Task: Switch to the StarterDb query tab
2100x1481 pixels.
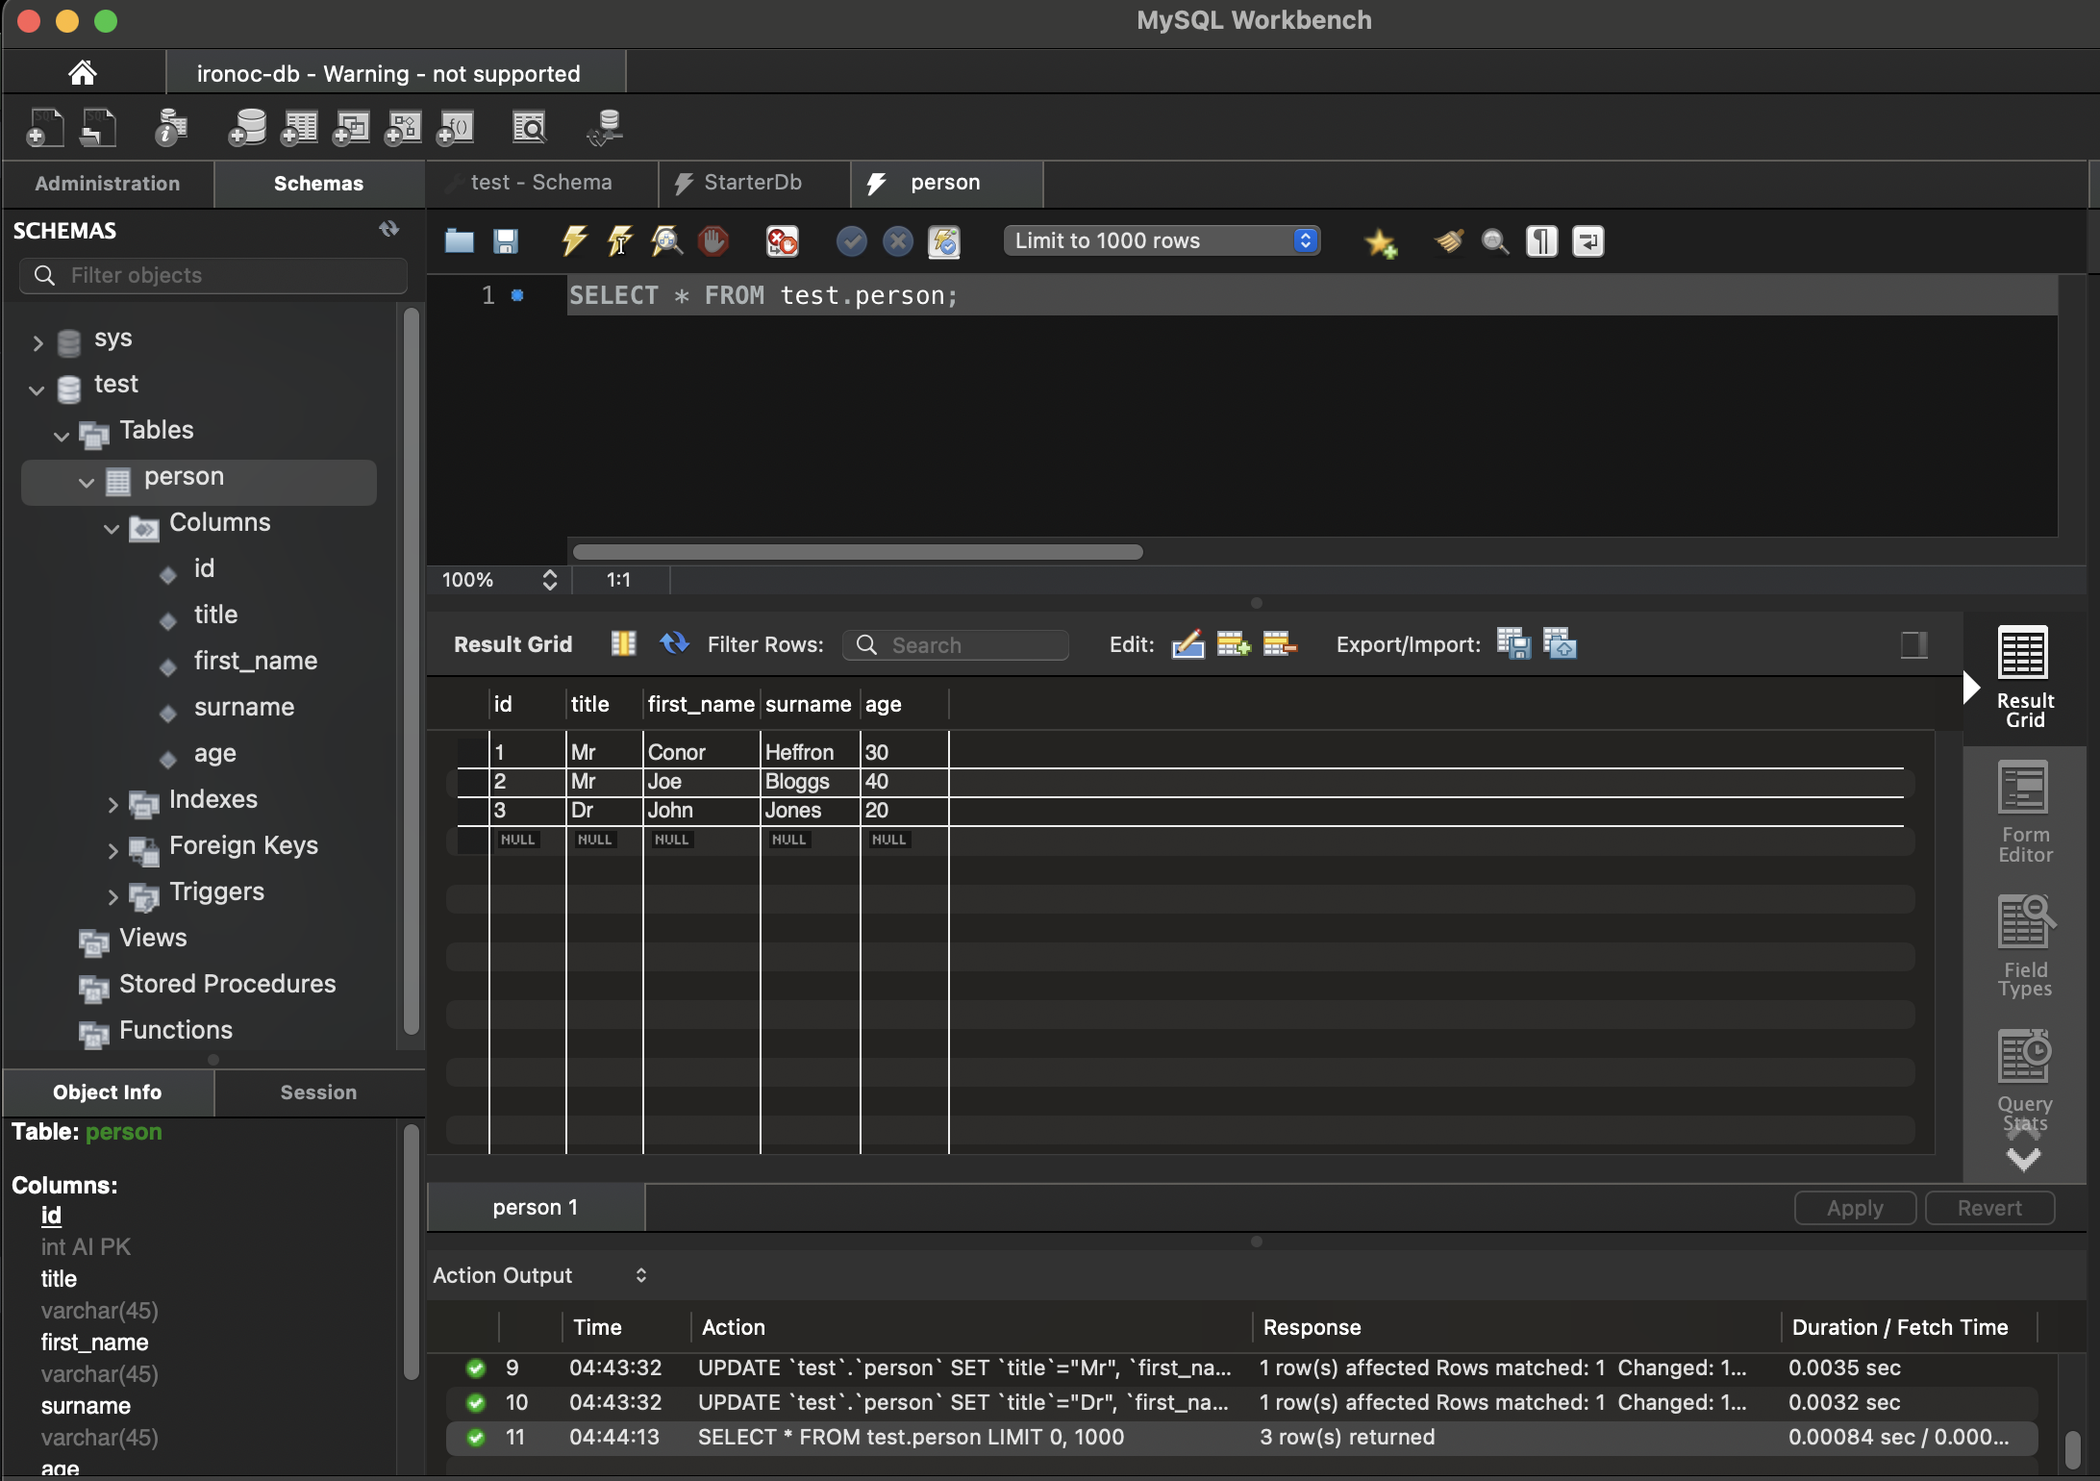Action: pos(752,183)
